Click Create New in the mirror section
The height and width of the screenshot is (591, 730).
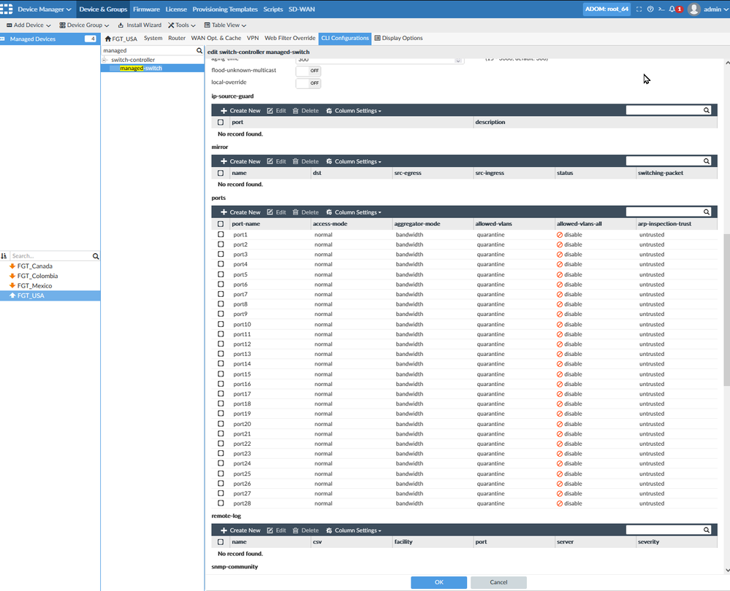[240, 161]
